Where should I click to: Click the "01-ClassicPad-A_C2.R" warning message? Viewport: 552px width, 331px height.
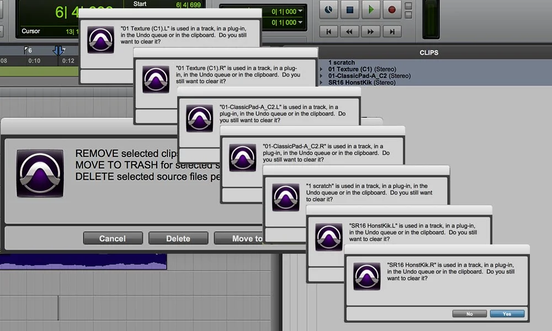[326, 153]
